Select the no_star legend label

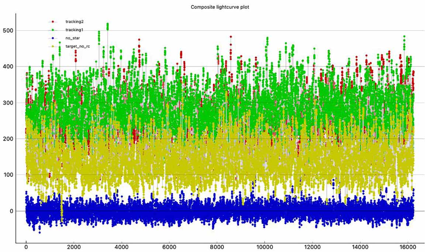tap(70, 38)
